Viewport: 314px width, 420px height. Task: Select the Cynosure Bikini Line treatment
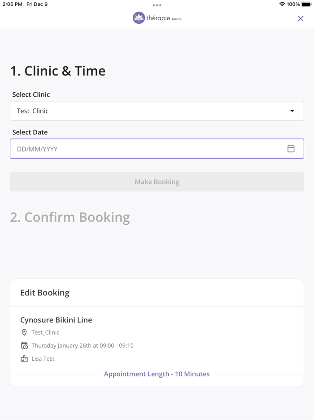(x=56, y=320)
